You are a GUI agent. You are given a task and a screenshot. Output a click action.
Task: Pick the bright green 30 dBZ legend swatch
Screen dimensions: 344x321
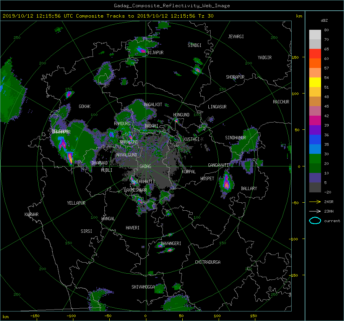(x=315, y=158)
